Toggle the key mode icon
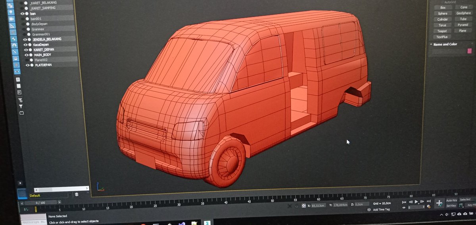476x225 pixels. click(404, 207)
